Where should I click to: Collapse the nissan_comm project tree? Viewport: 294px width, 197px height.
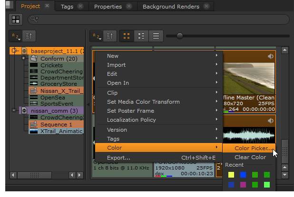tap(13, 110)
